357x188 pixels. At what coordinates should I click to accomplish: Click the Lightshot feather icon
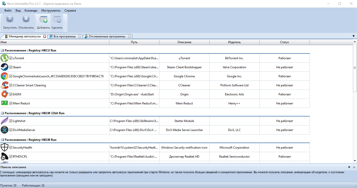(x=5, y=121)
